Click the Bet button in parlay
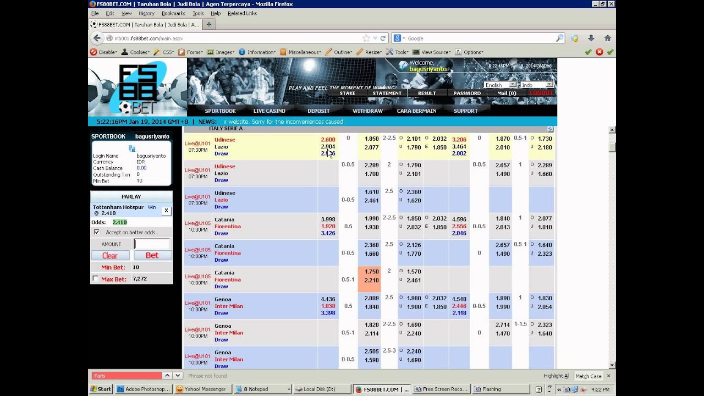 (152, 256)
